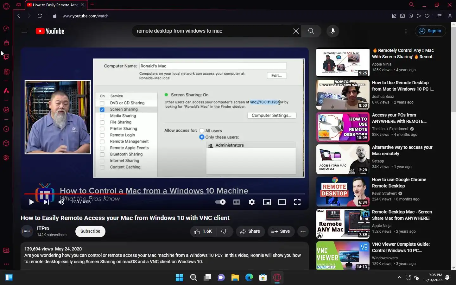Dislike the video

225,231
